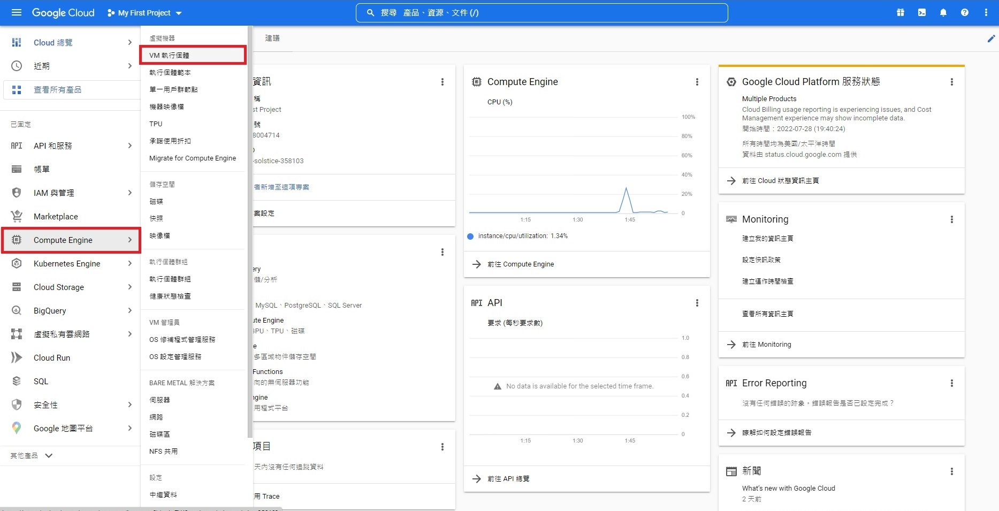Open the utilities grid icon near Cloud Shell
The height and width of the screenshot is (511, 999).
[900, 12]
